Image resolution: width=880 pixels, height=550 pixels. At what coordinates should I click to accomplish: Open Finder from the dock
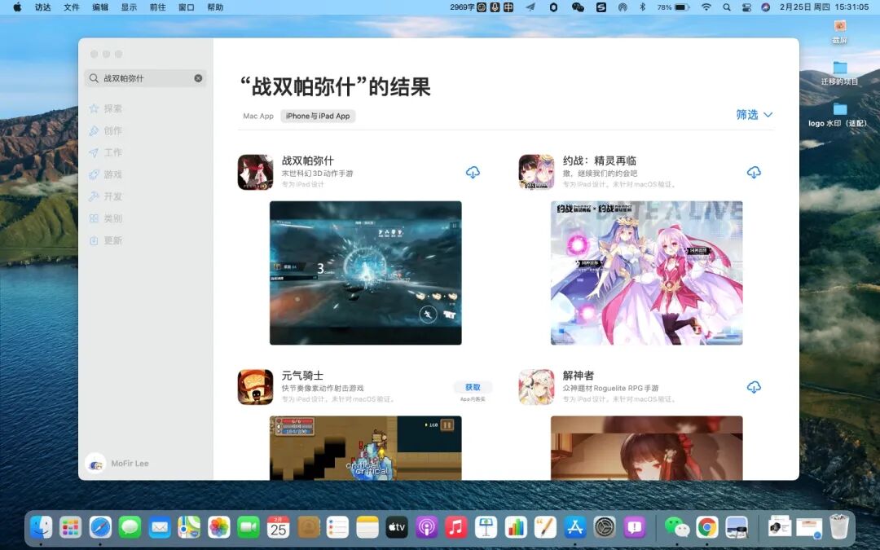(x=42, y=527)
